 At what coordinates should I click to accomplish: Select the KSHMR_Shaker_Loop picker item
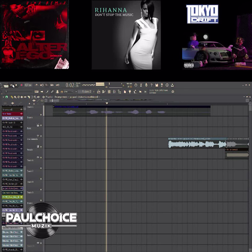(13, 171)
